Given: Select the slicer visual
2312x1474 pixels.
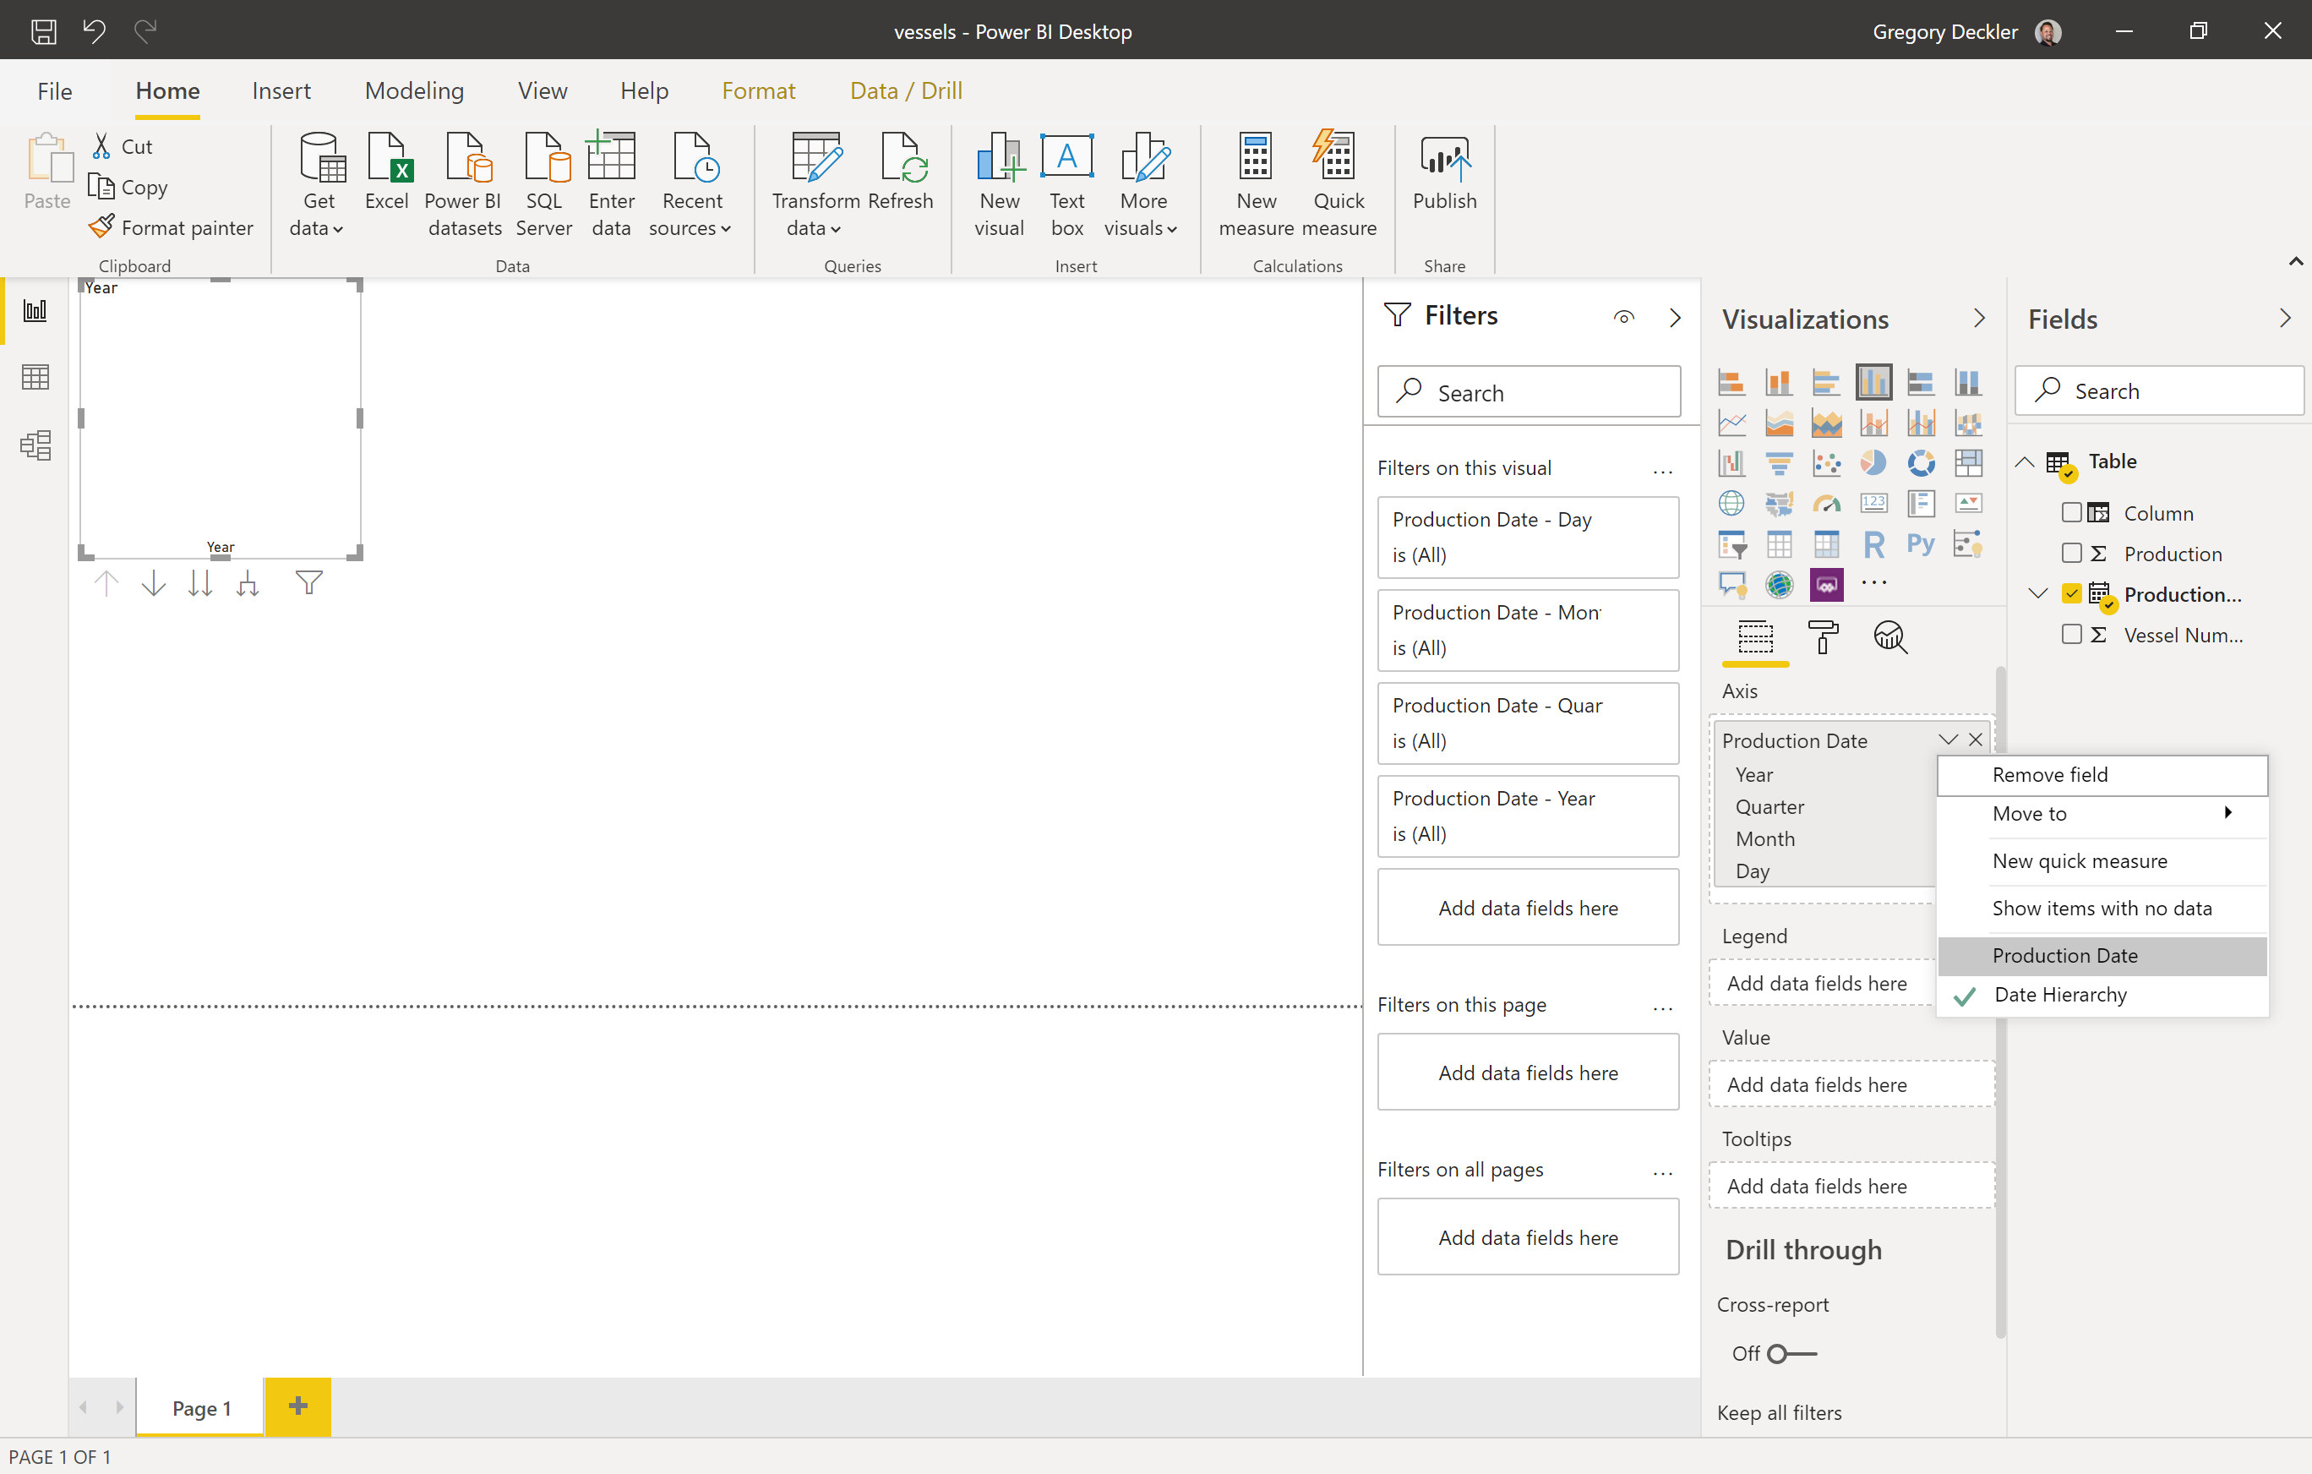Looking at the screenshot, I should pyautogui.click(x=1731, y=543).
